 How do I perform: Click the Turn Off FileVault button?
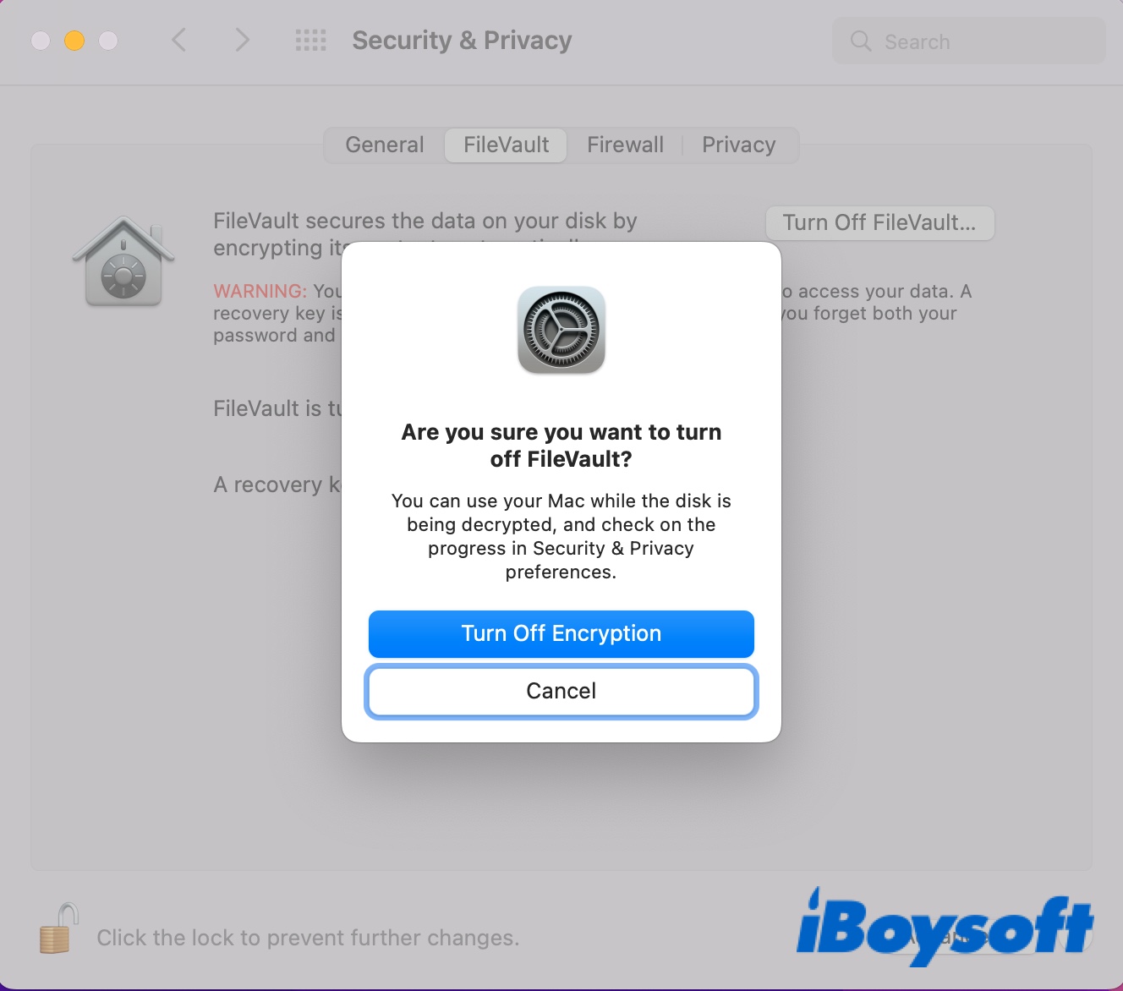tap(879, 222)
